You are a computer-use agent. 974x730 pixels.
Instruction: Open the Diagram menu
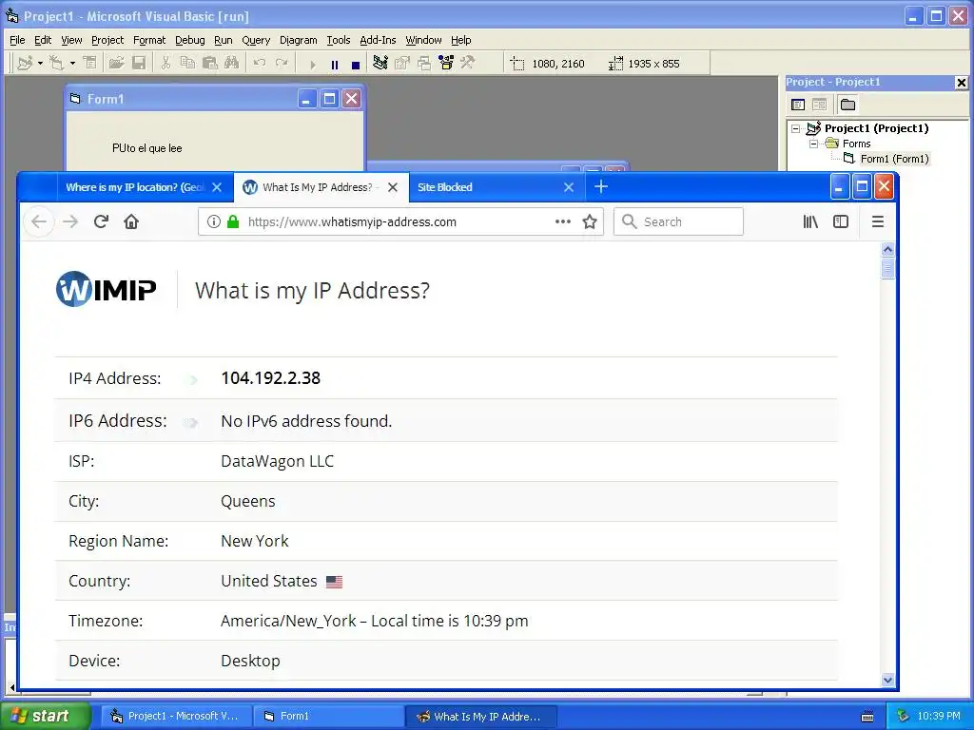point(298,40)
